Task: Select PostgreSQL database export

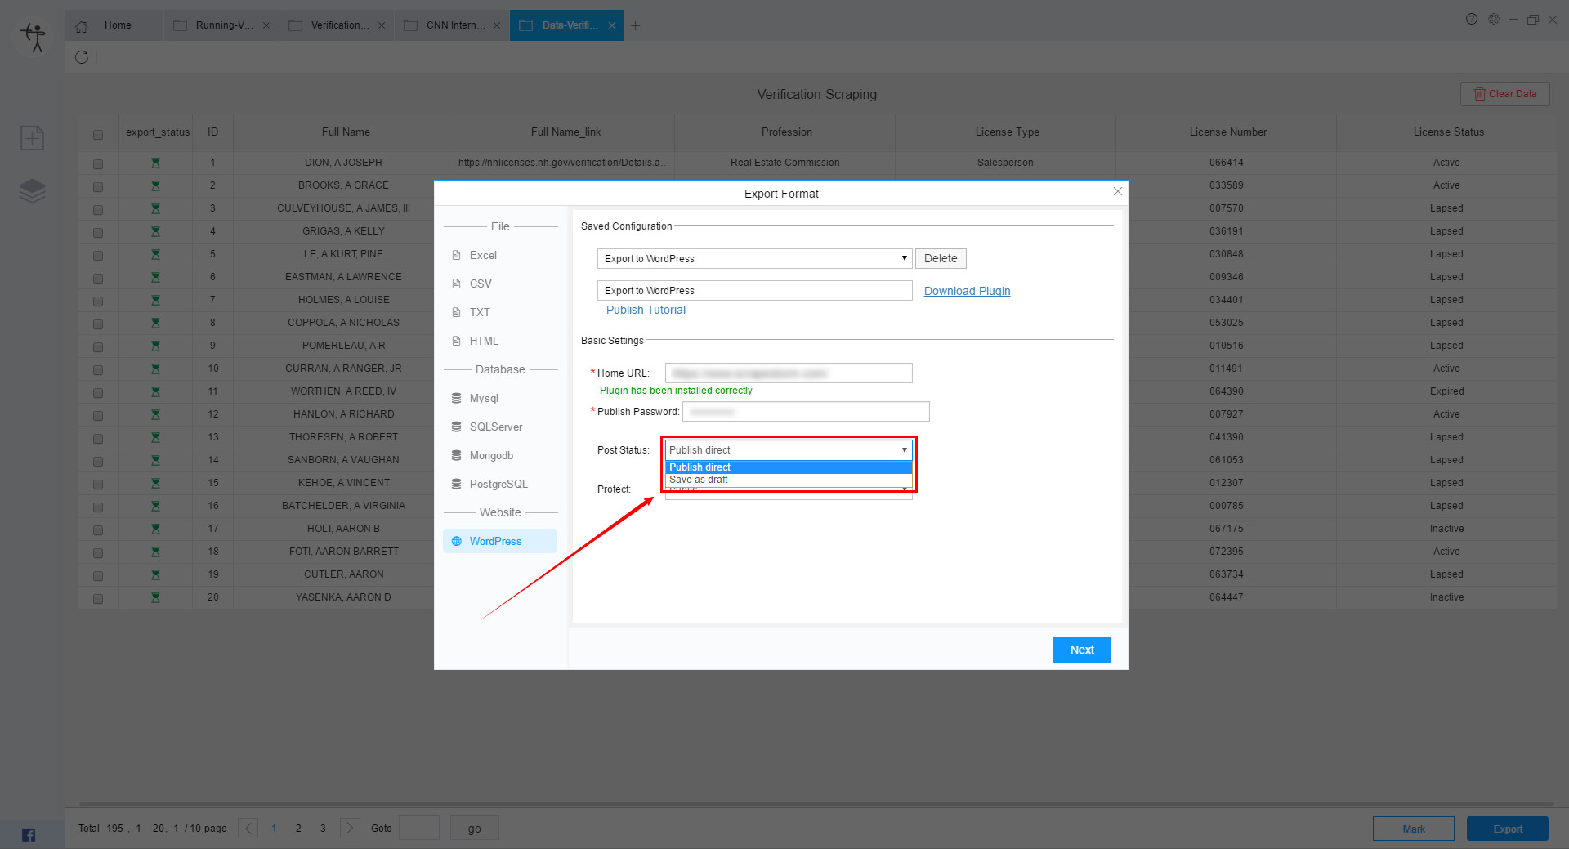Action: [x=500, y=484]
